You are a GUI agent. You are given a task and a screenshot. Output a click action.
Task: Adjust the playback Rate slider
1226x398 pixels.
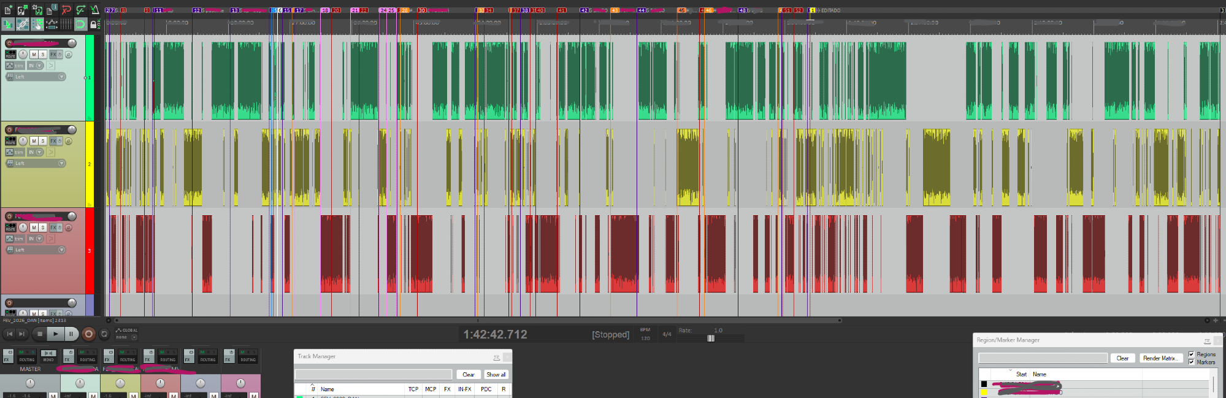click(x=711, y=339)
